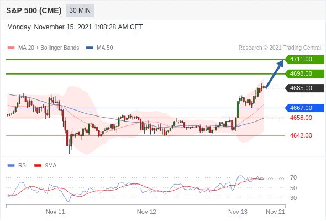Click the S&P 500 (CME) chart title
Viewport: 326px width, 221px height.
(34, 10)
